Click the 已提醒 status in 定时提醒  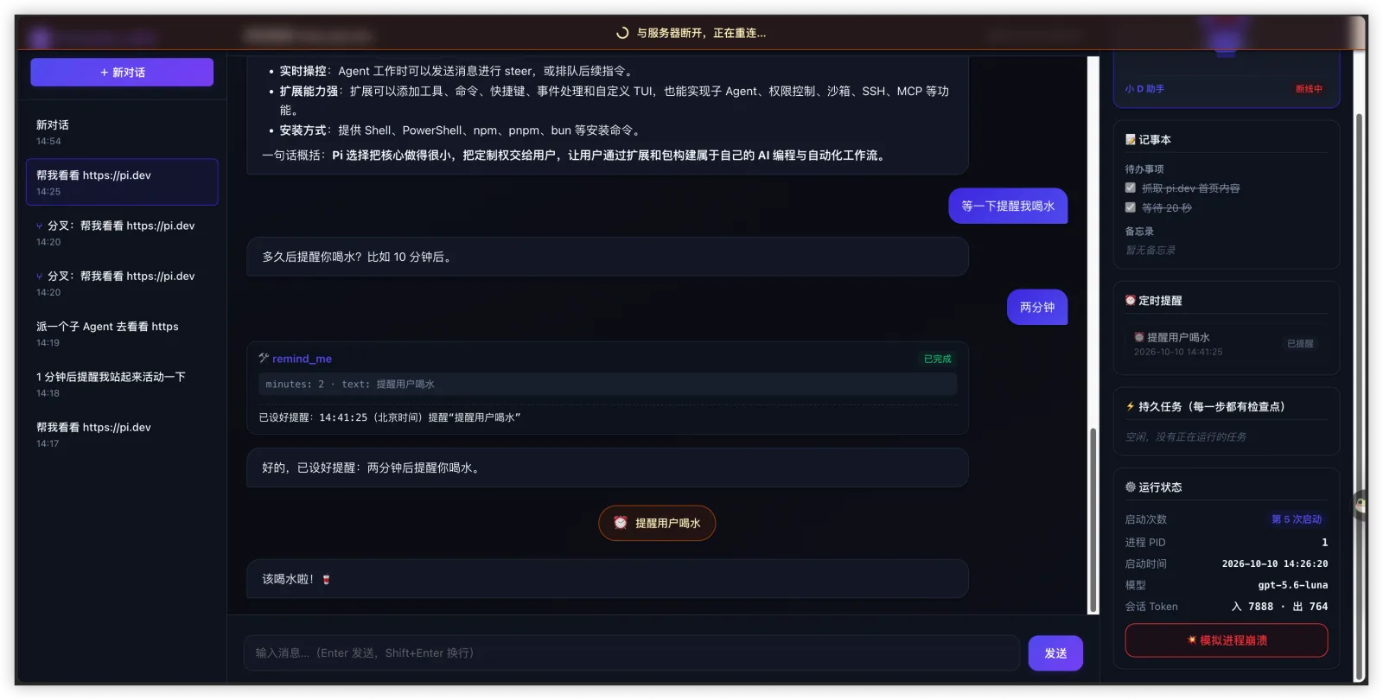point(1300,344)
